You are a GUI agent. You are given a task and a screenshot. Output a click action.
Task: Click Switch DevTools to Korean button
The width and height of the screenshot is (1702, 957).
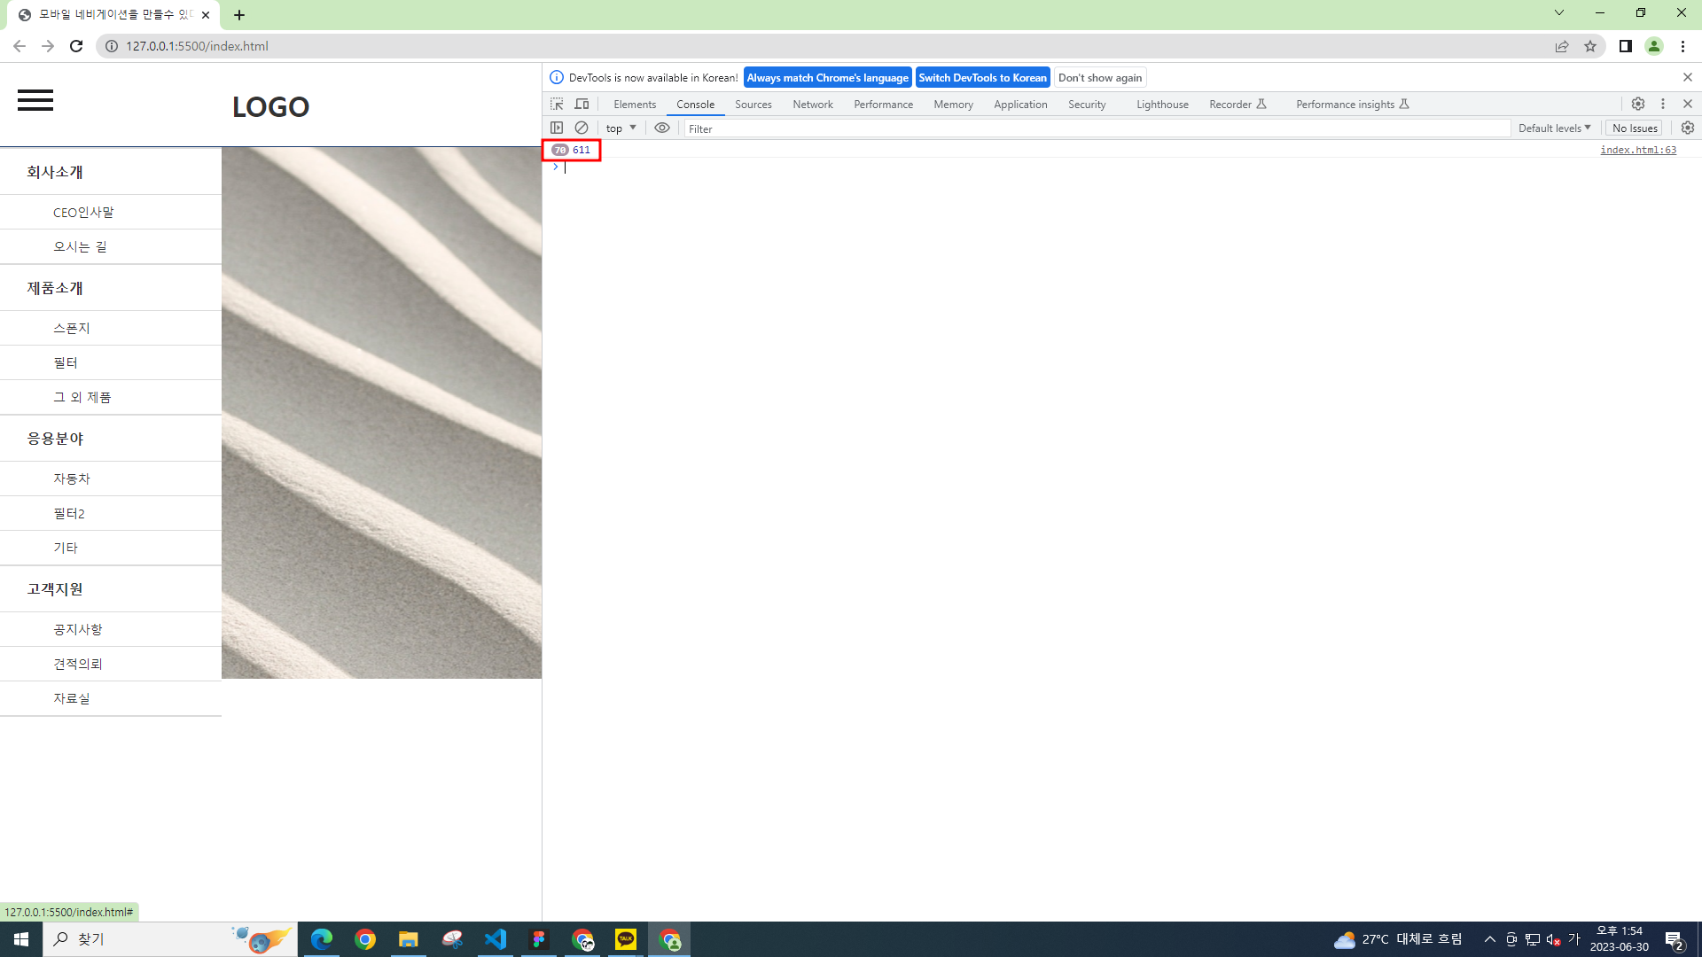[982, 77]
